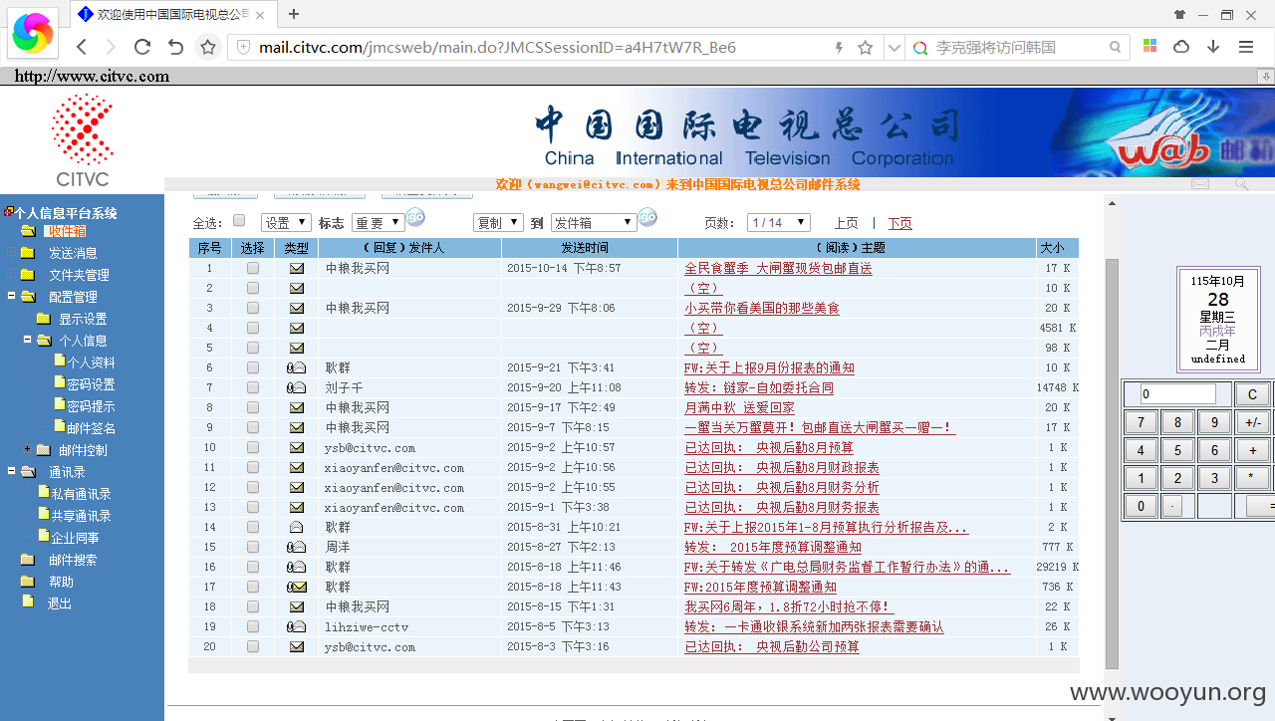Viewport: 1275px width, 721px height.
Task: Open 企业同事 in the sidebar
Action: tap(75, 538)
